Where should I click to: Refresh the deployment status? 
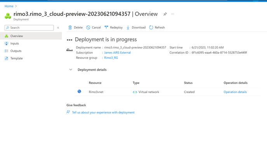click(157, 28)
